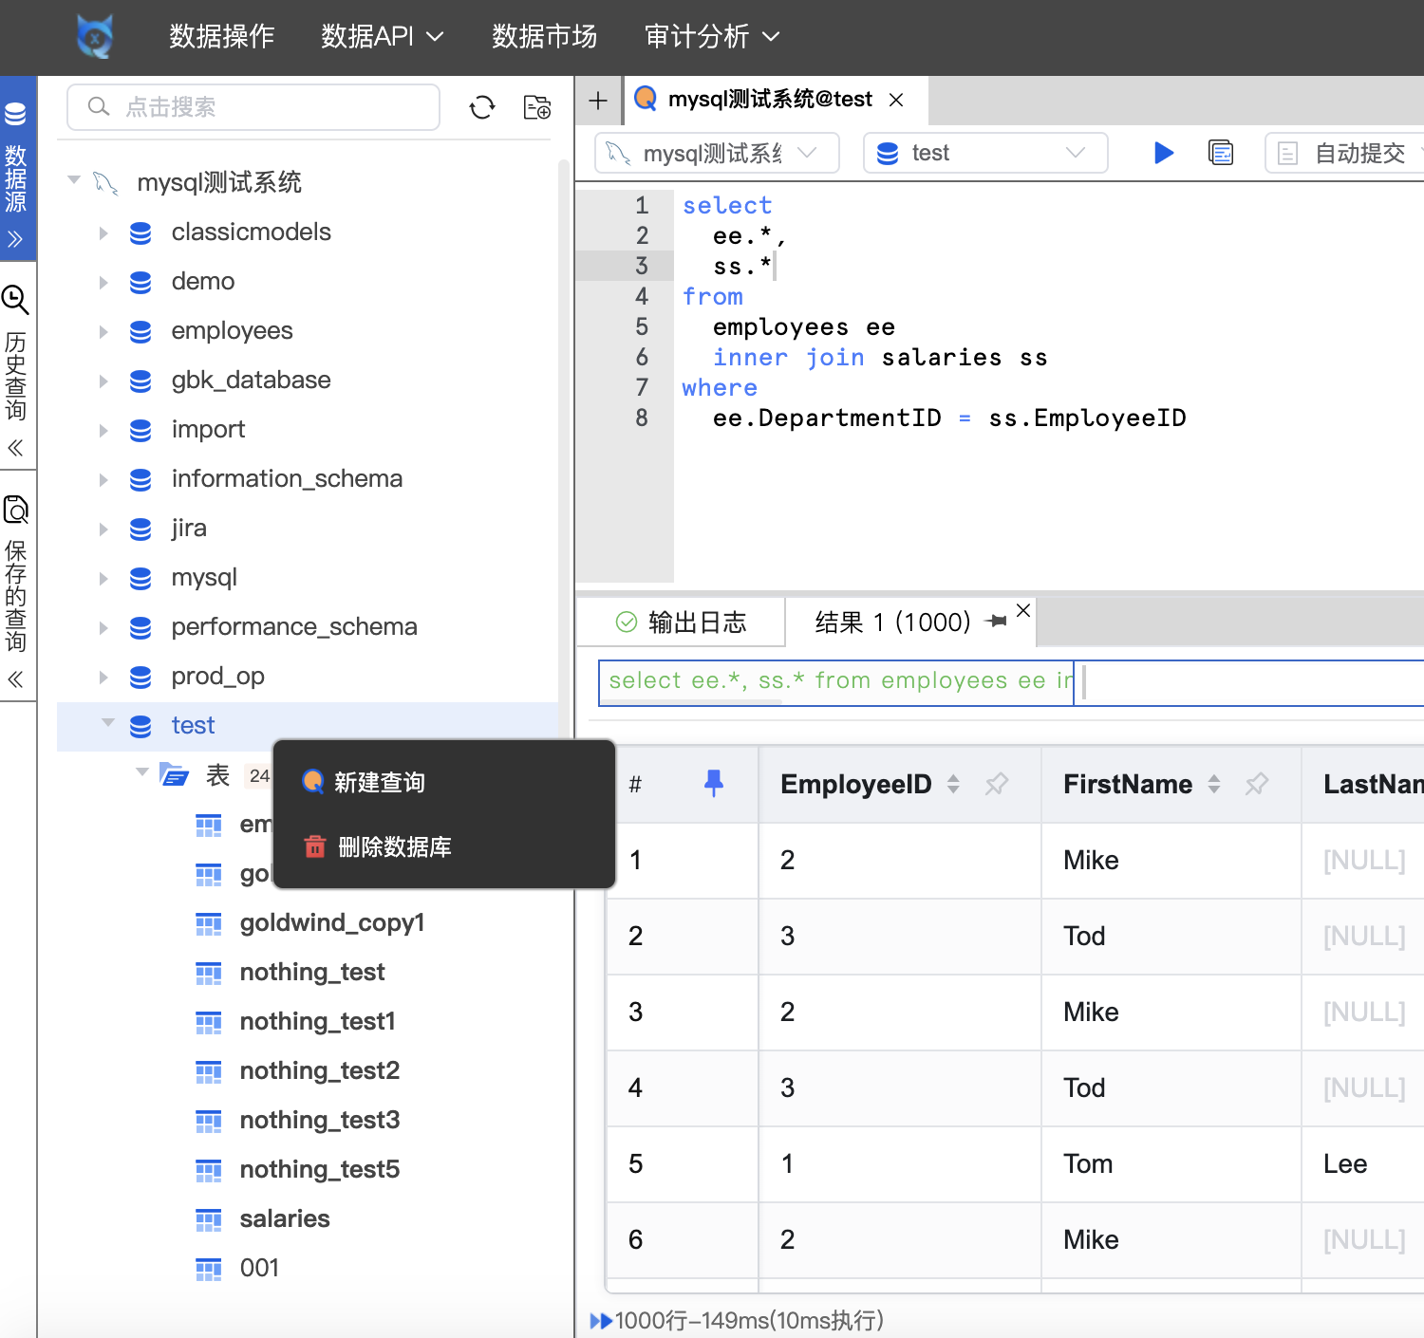Open the salaries table
Viewport: 1424px width, 1338px height.
point(284,1218)
